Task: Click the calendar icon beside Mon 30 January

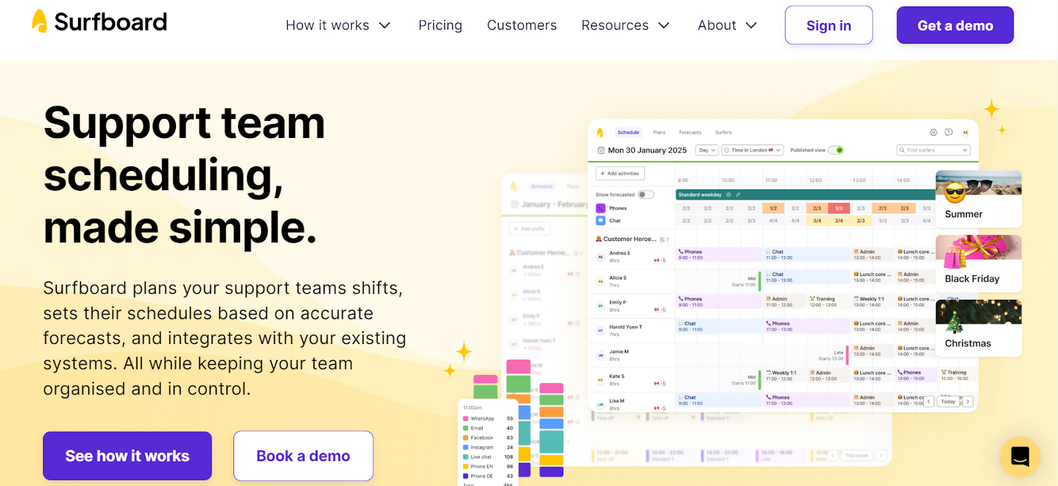Action: 601,151
